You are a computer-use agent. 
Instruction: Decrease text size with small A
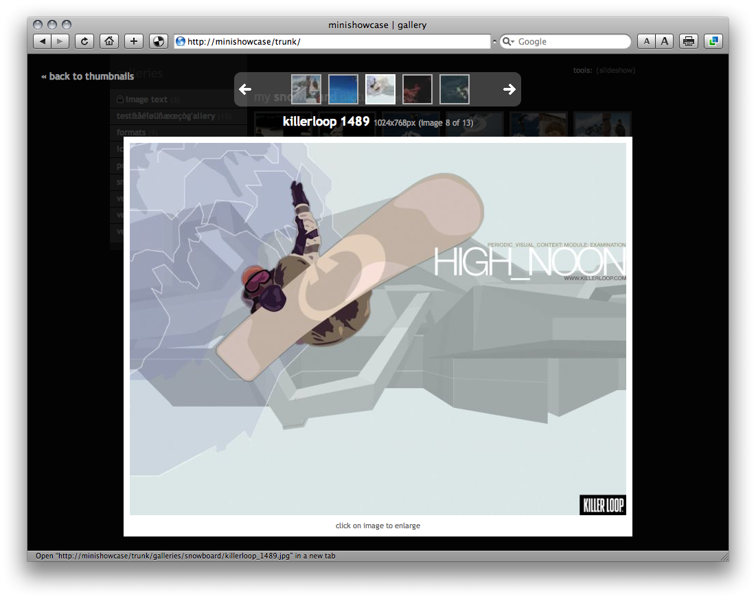coord(647,41)
